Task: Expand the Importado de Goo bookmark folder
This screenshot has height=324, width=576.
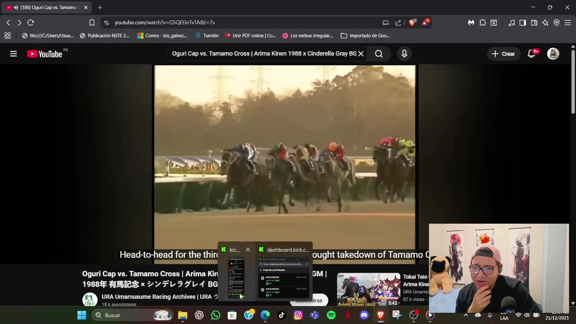Action: coord(365,36)
